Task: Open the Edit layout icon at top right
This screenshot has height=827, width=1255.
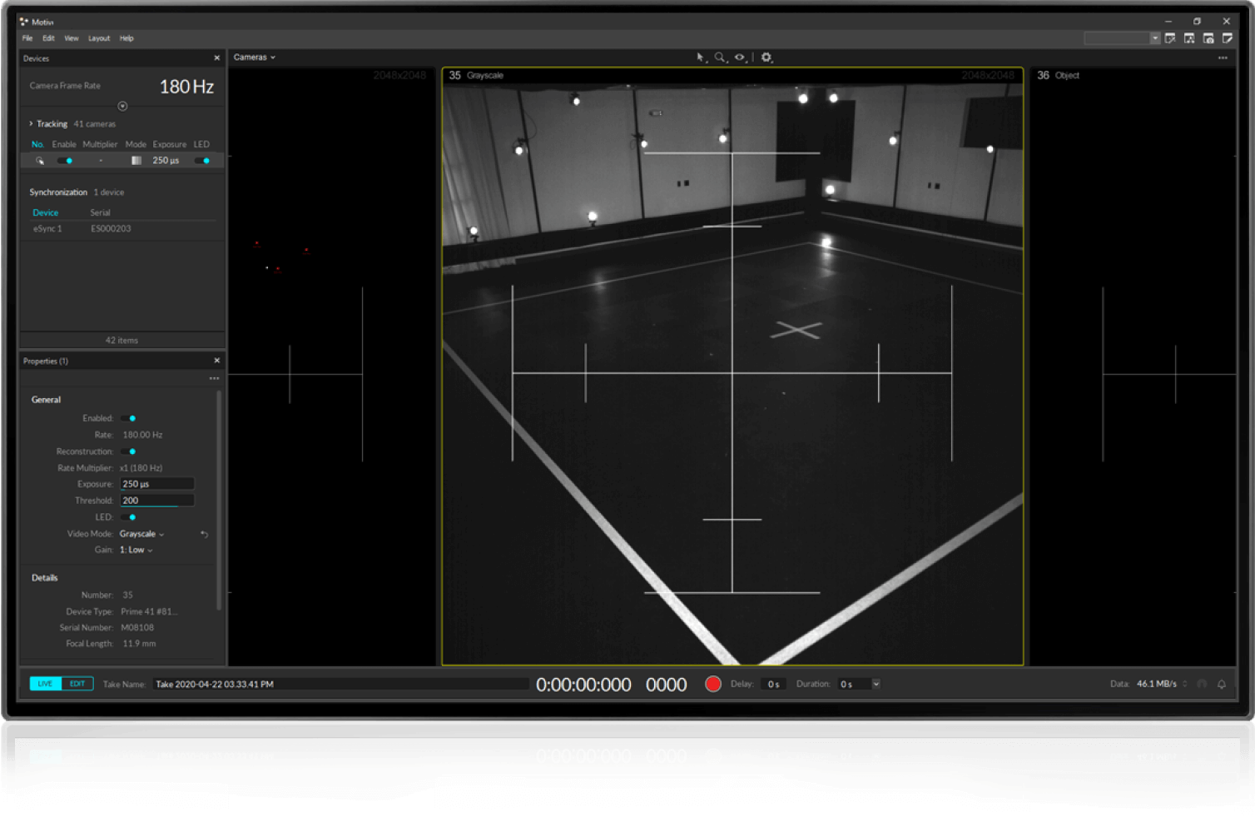Action: point(1229,37)
